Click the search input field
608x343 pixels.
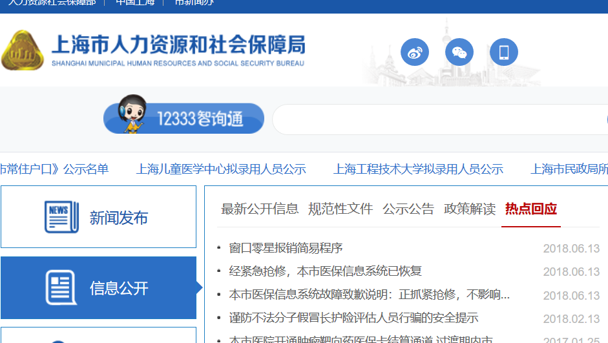[440, 120]
